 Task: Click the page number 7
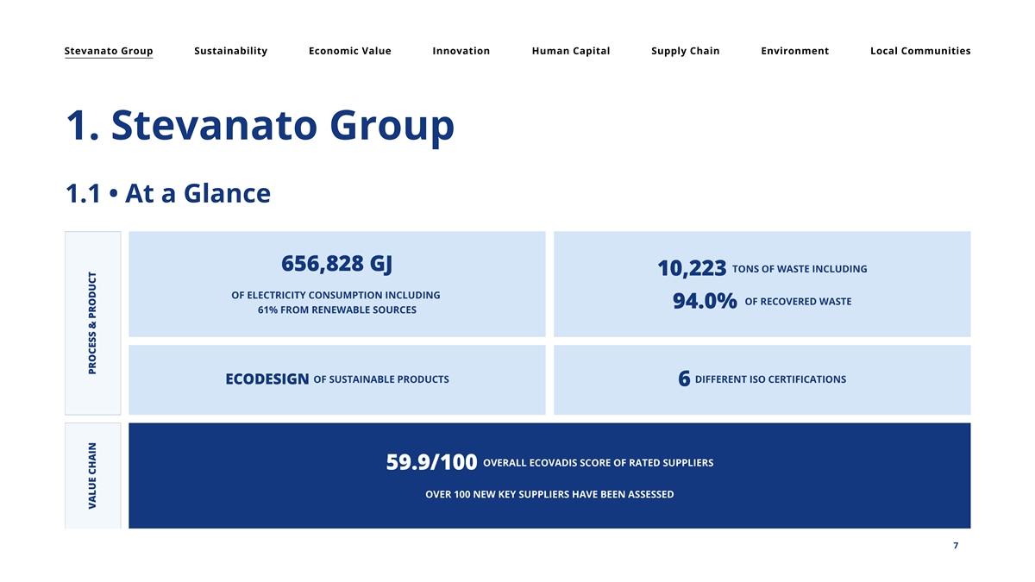[x=956, y=546]
